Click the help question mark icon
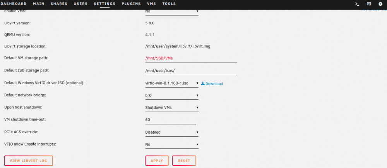 coord(380,4)
